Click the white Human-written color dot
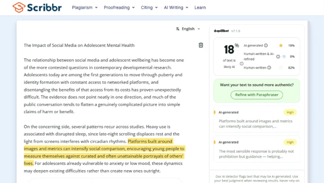Screen dimensions: 324x183 click(281, 67)
